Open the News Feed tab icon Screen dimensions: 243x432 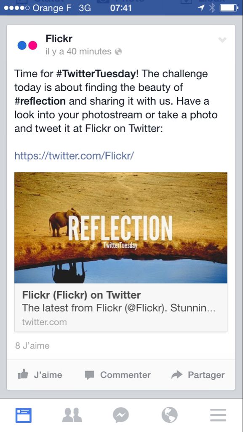click(23, 415)
